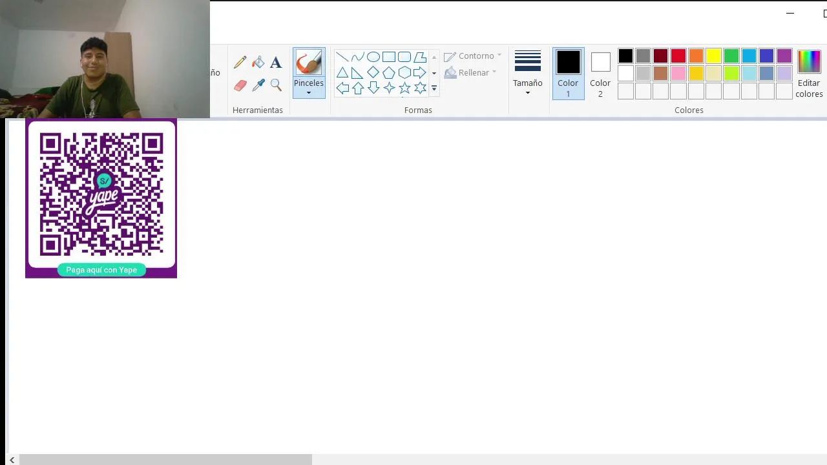This screenshot has width=827, height=465.
Task: Click the horizontal scrollbar left arrow
Action: click(12, 460)
